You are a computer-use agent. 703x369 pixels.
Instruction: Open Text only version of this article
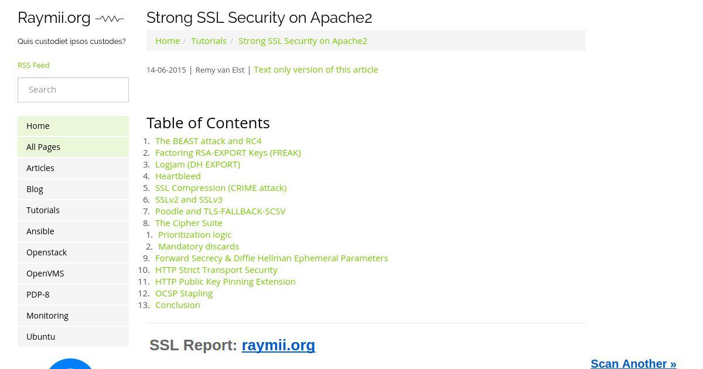click(x=316, y=69)
